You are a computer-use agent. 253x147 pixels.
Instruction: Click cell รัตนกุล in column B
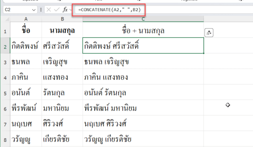click(62, 92)
